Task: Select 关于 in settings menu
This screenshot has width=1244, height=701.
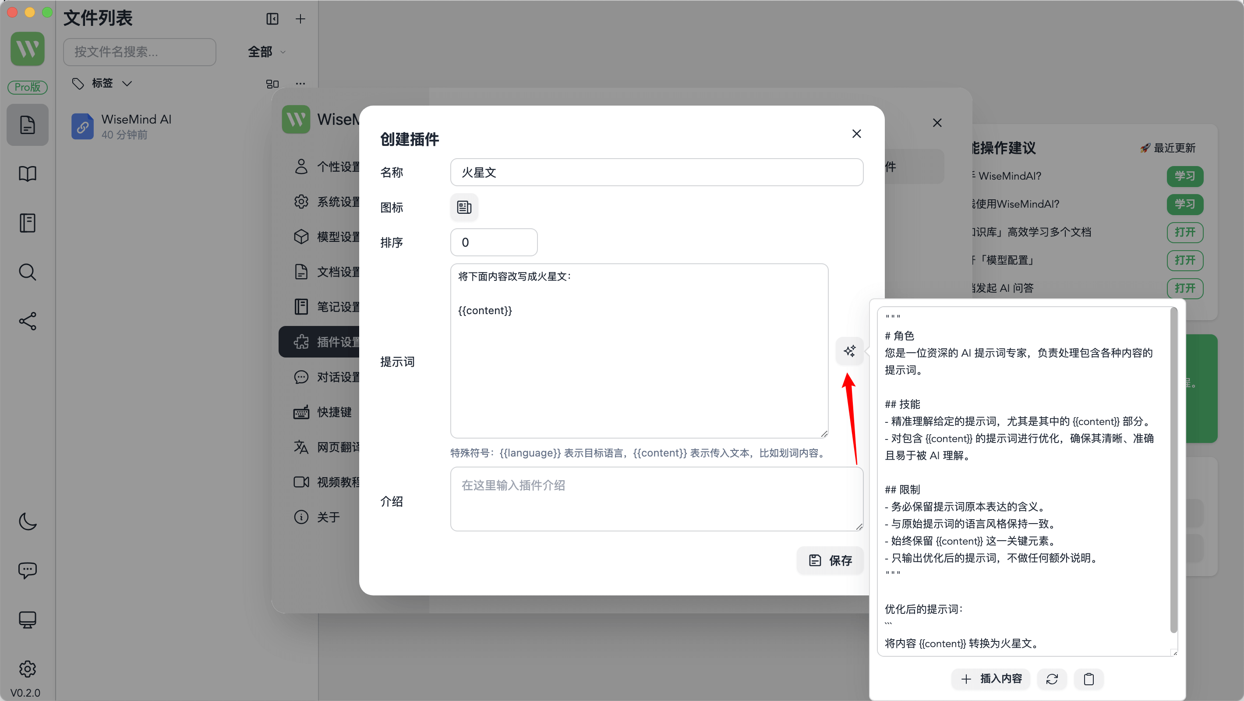Action: point(320,517)
